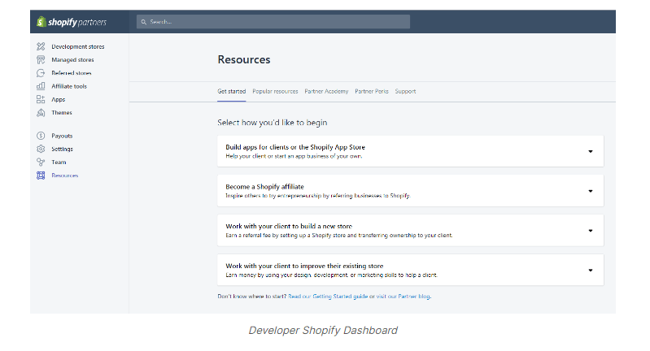Open Managed stores in sidebar
The height and width of the screenshot is (351, 650).
pyautogui.click(x=72, y=60)
